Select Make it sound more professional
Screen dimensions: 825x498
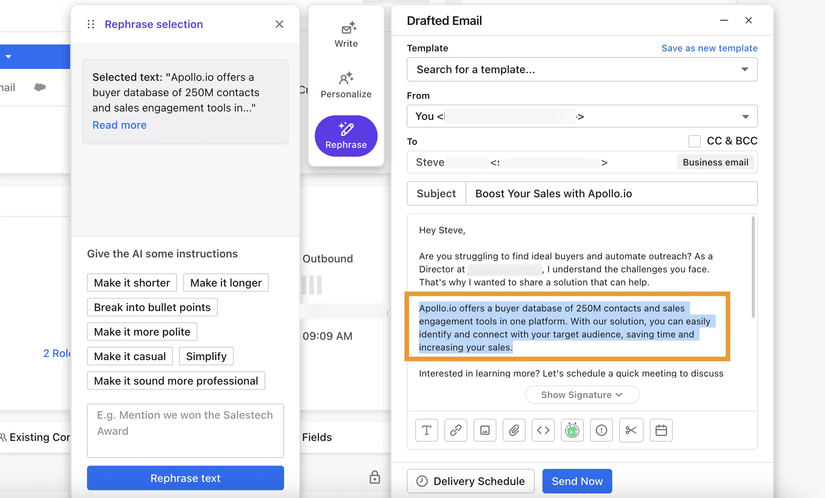tap(176, 380)
